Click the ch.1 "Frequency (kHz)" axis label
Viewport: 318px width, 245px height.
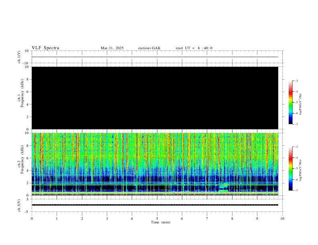pyautogui.click(x=22, y=93)
